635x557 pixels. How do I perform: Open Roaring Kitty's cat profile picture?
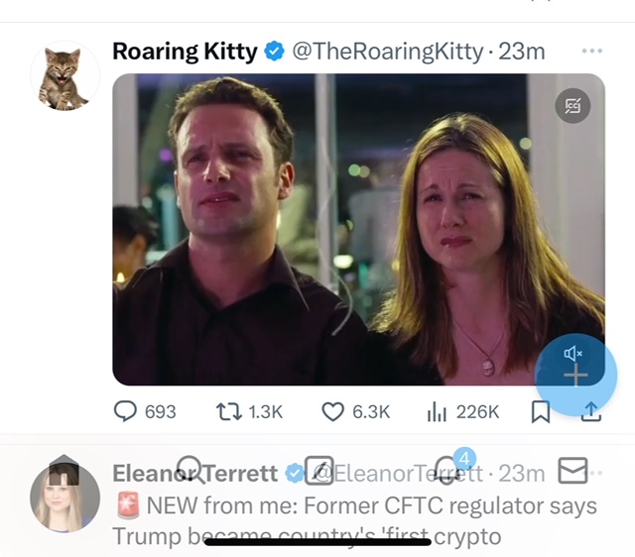[64, 76]
